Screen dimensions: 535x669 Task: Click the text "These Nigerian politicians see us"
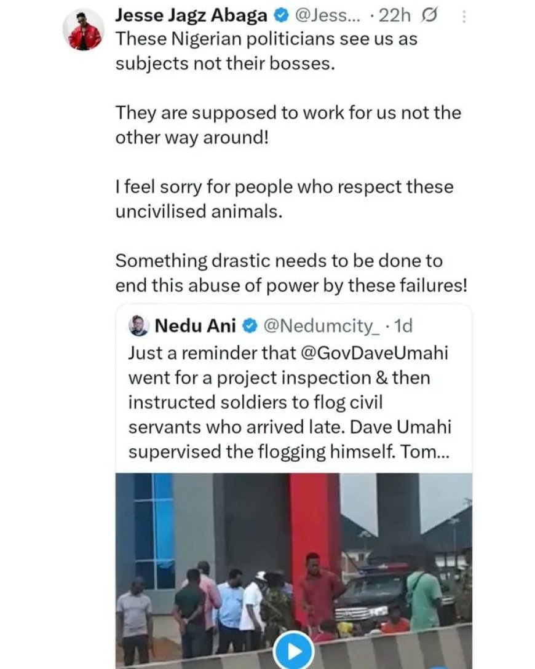[266, 39]
